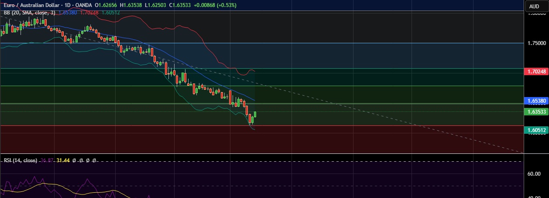
Task: Click the red BB upper value in legend
Action: coord(89,13)
